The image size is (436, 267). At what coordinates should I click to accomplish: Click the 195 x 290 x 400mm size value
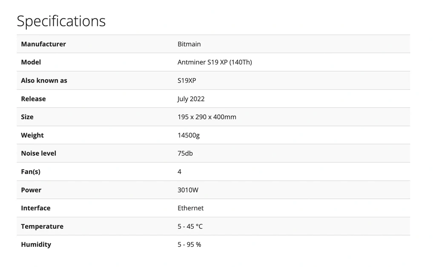(207, 117)
